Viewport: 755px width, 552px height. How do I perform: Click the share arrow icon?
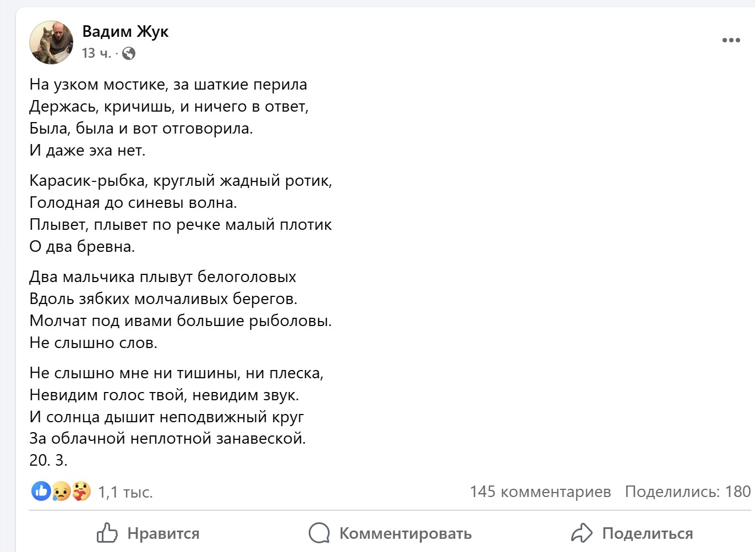tap(582, 533)
